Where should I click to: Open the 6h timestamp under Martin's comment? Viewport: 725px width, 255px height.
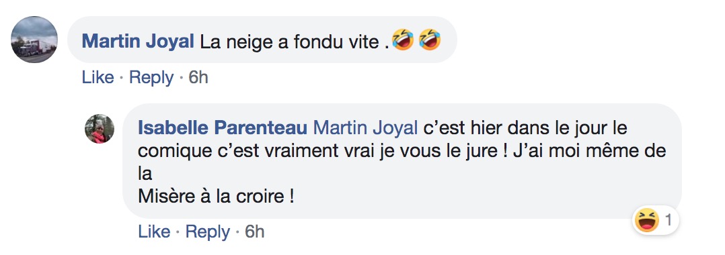point(198,77)
